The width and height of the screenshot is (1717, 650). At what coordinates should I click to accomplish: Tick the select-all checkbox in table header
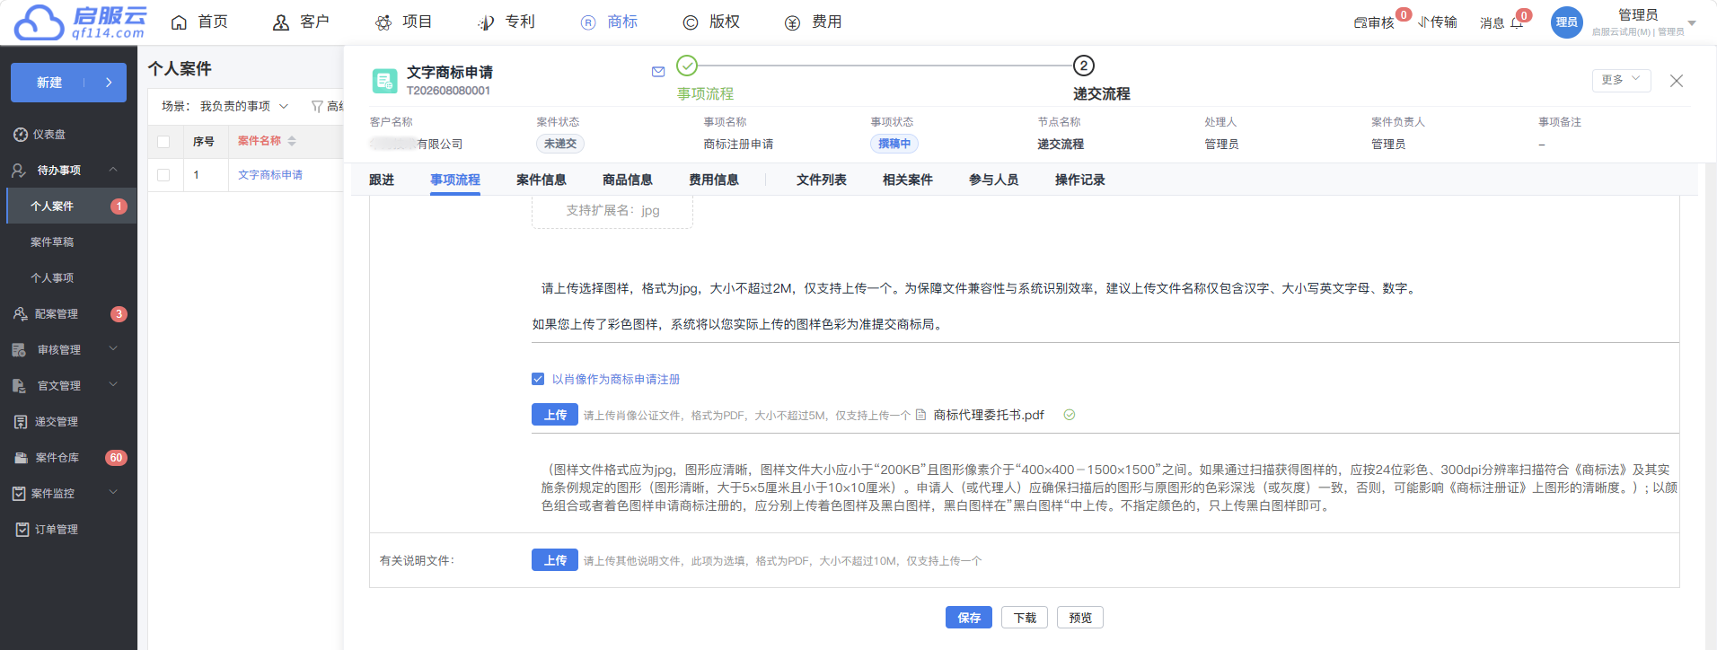(x=163, y=142)
